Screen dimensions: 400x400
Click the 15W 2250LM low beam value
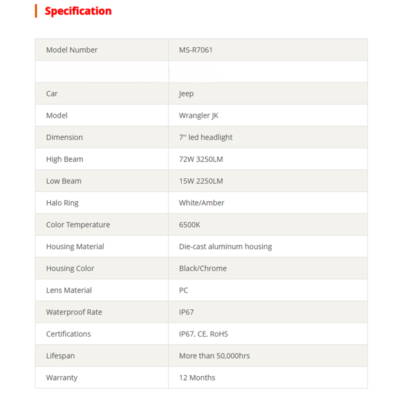(201, 181)
